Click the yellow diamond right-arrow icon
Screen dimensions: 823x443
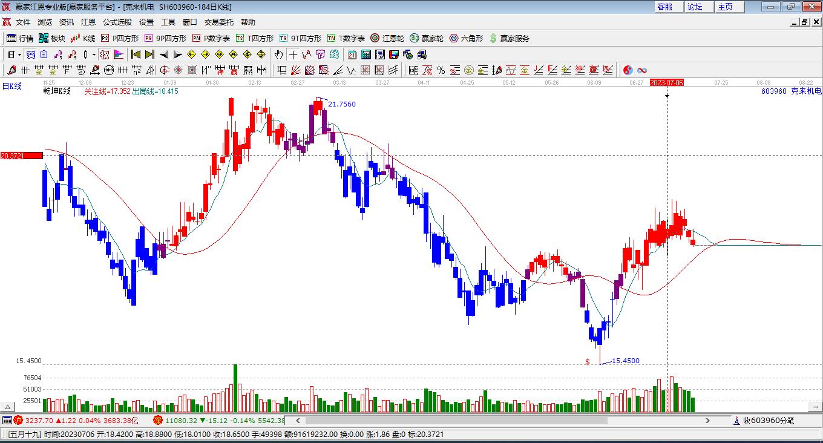click(x=205, y=54)
